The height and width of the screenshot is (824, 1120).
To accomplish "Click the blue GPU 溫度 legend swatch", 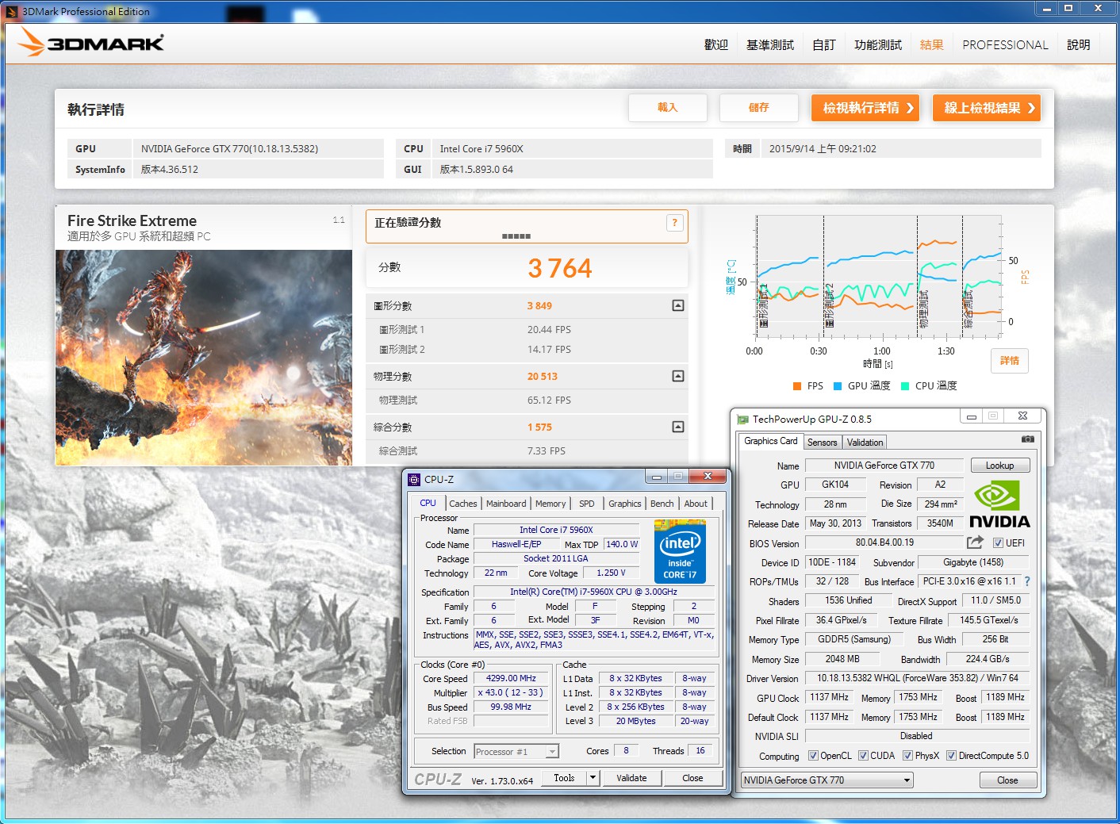I will 838,386.
